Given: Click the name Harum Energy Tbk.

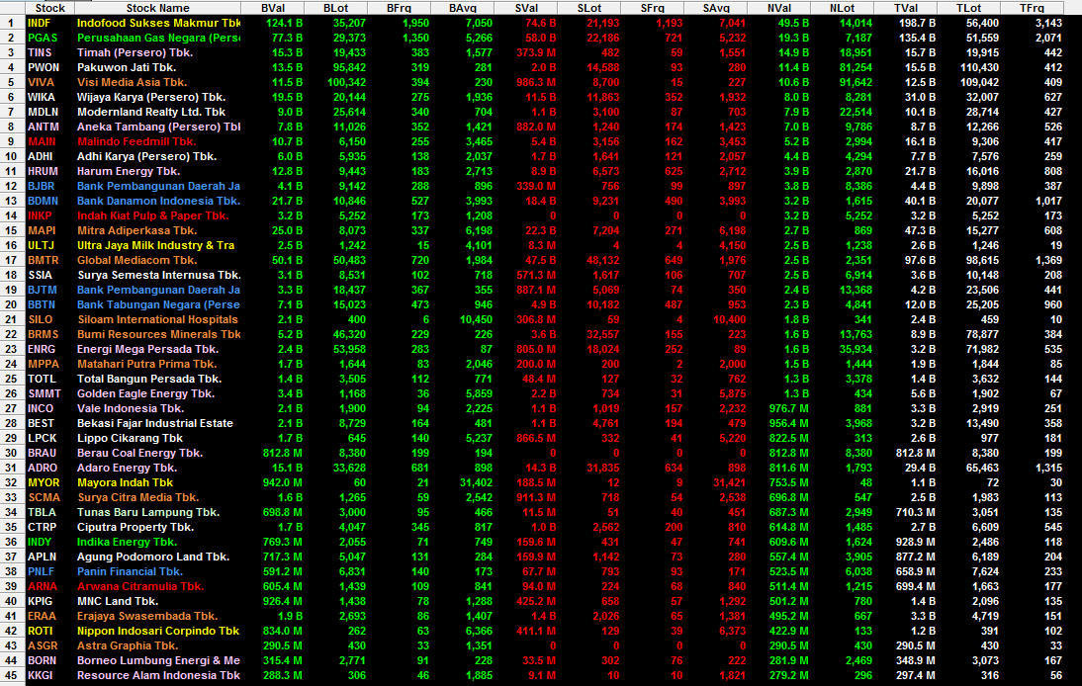Looking at the screenshot, I should pyautogui.click(x=129, y=171).
